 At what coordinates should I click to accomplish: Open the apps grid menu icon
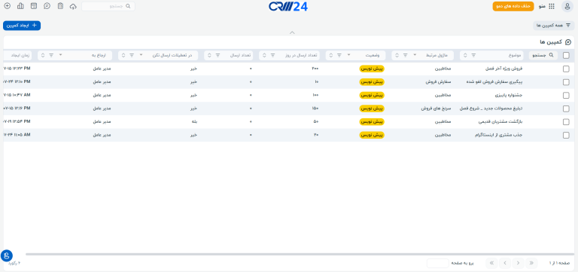552,6
